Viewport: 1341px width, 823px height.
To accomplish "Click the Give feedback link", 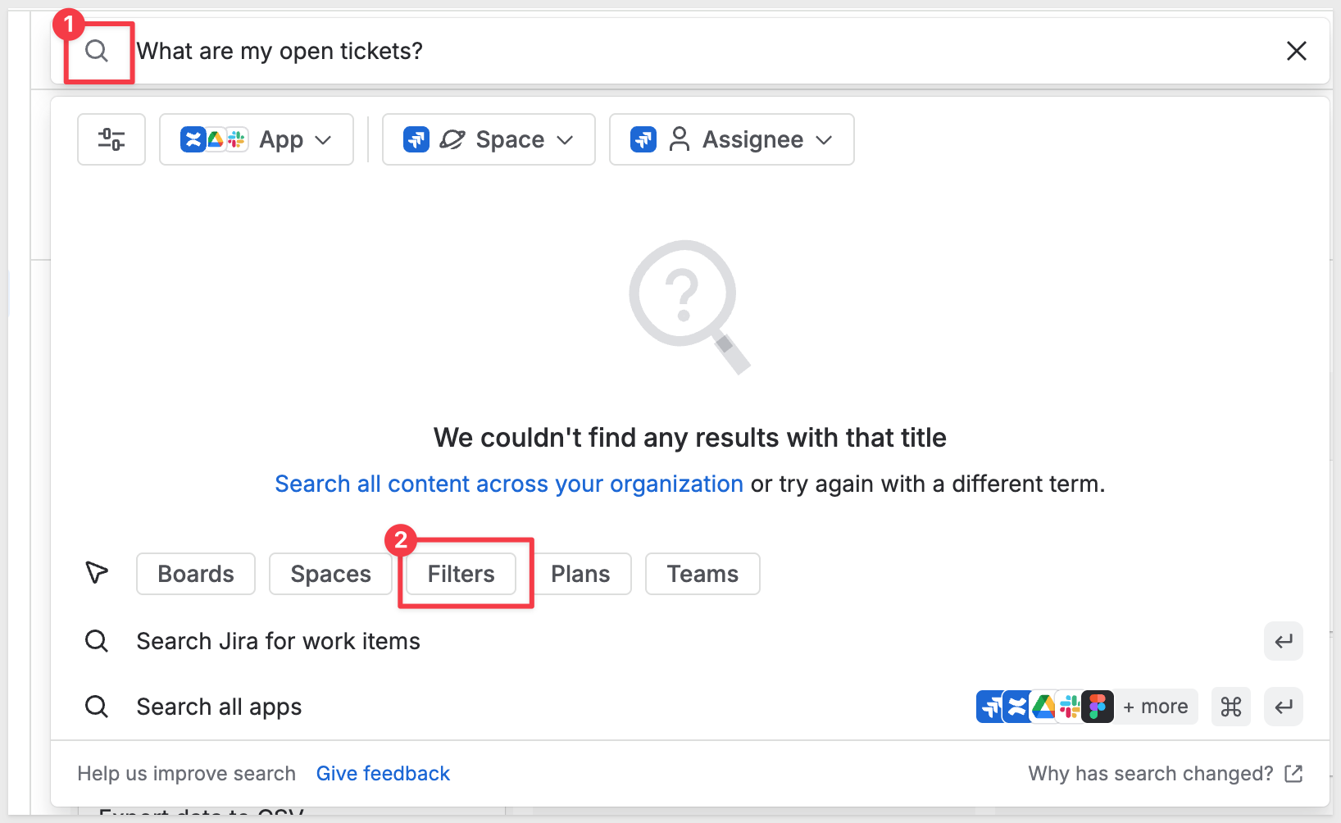I will click(x=383, y=774).
